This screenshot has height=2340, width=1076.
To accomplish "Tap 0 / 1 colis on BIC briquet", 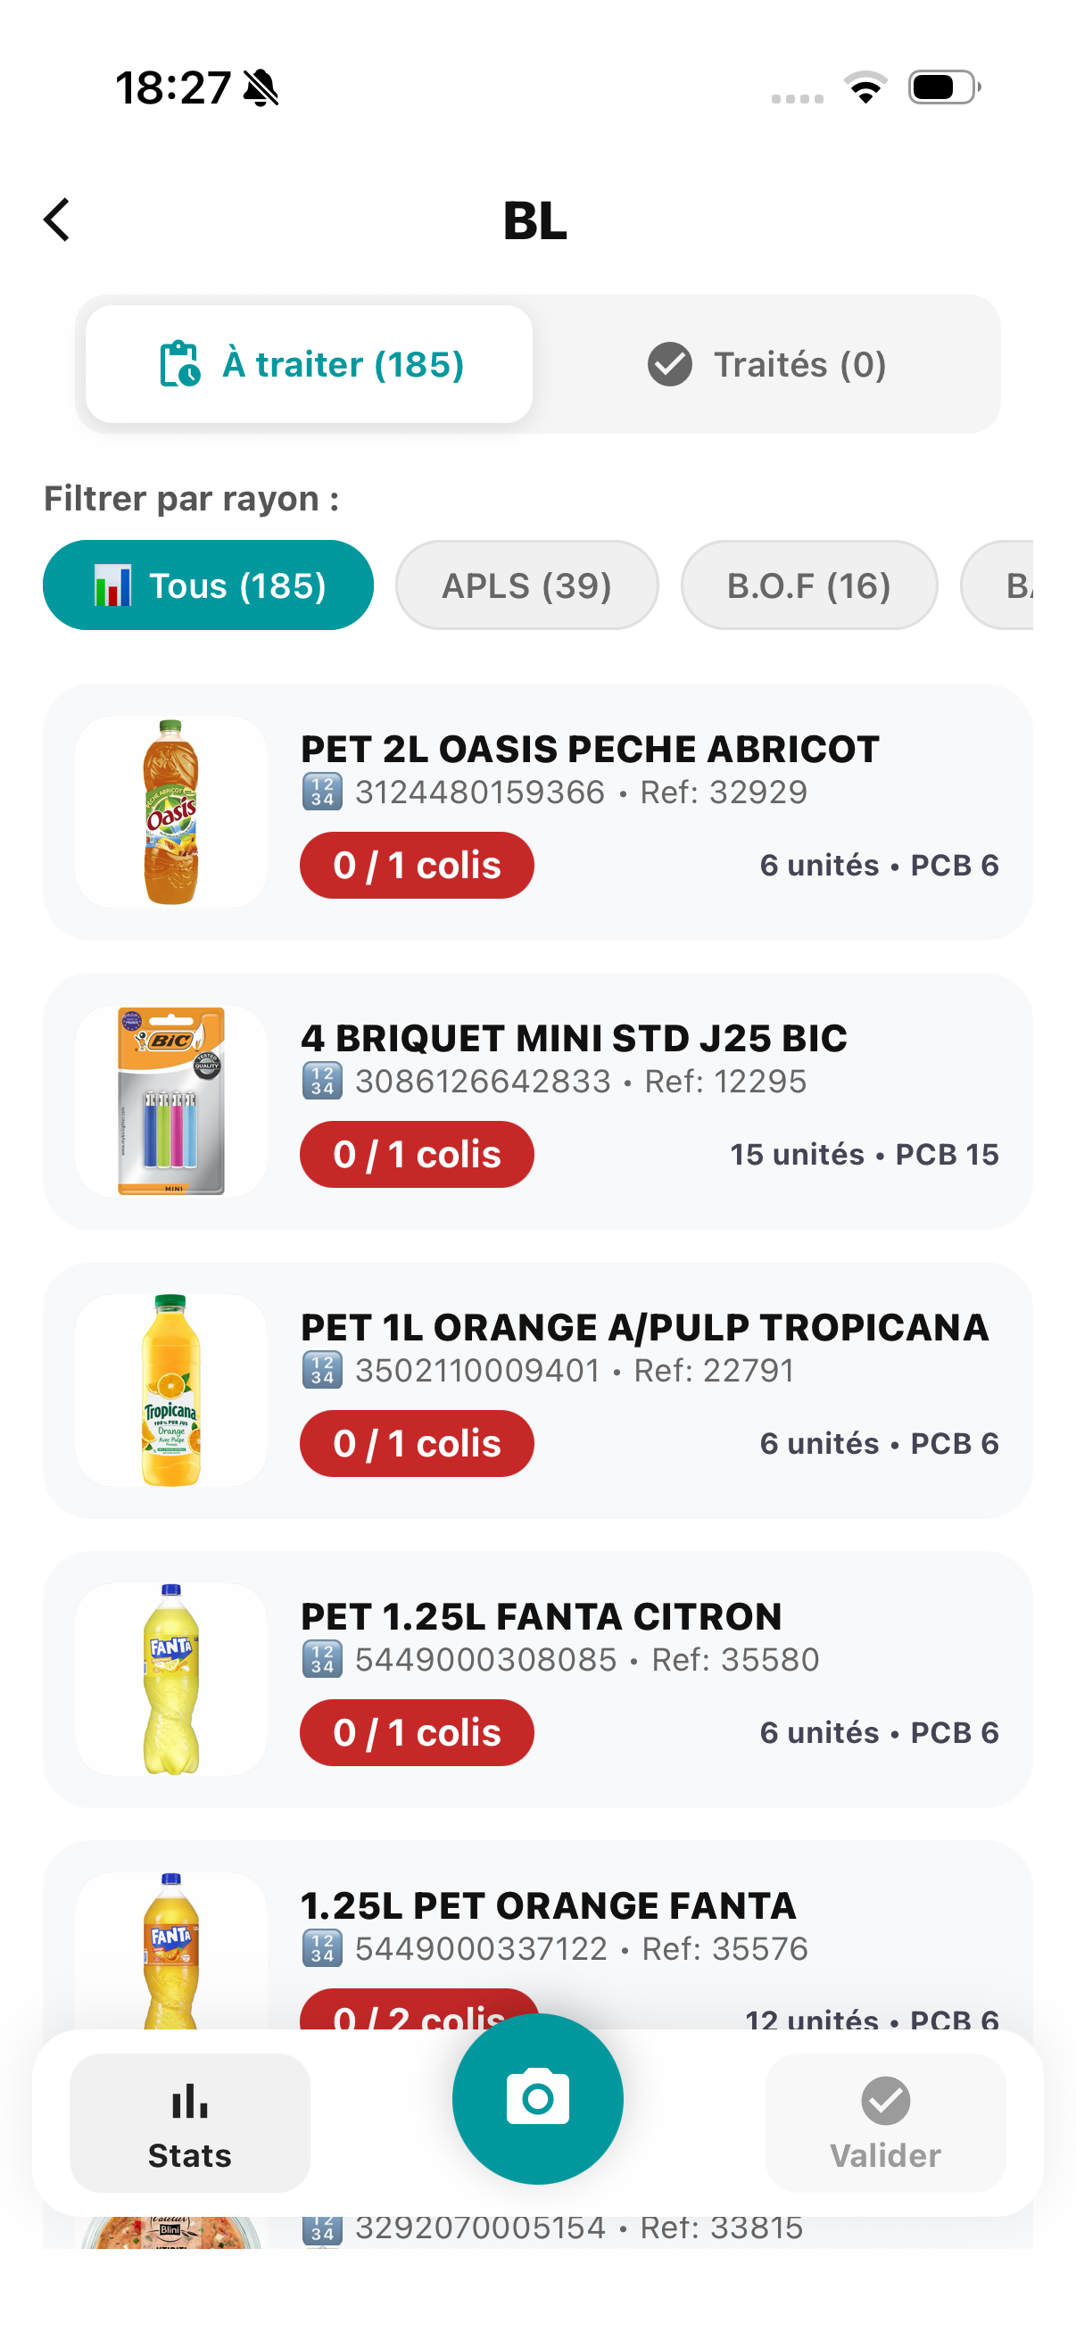I will pyautogui.click(x=417, y=1155).
